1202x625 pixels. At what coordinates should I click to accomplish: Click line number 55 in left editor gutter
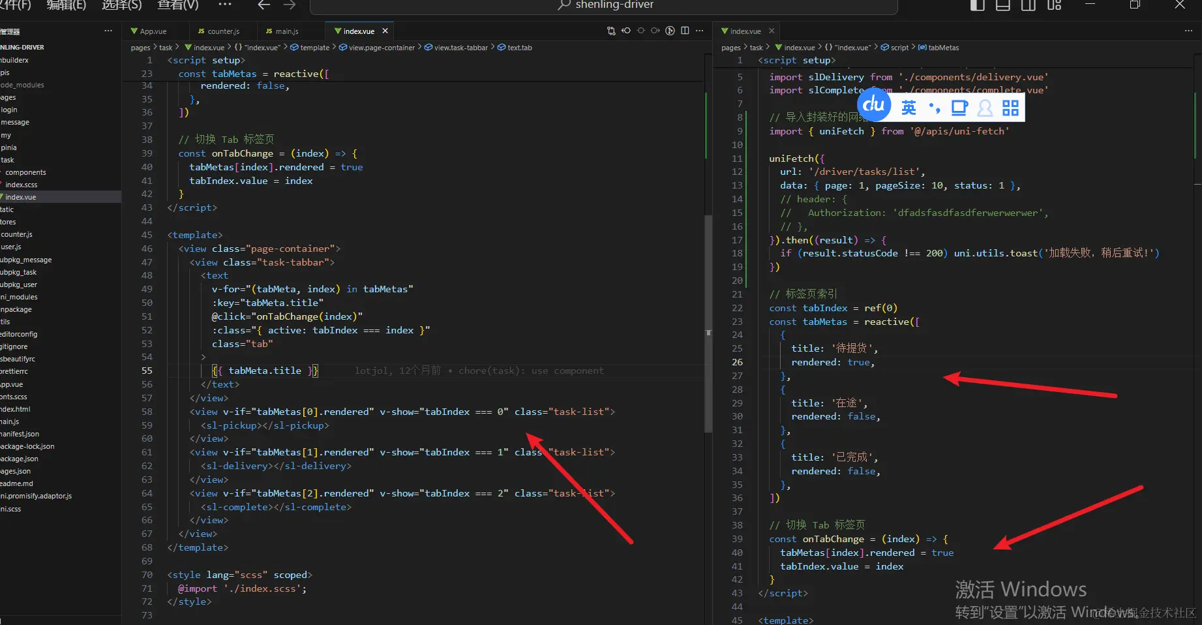click(147, 371)
